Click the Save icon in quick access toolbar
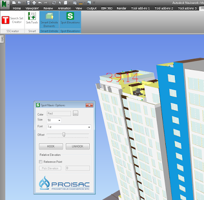Image resolution: width=204 pixels, height=200 pixels. [28, 3]
